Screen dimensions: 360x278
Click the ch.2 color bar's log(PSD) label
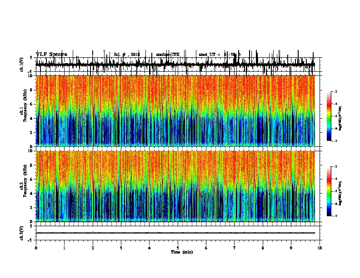point(340,194)
